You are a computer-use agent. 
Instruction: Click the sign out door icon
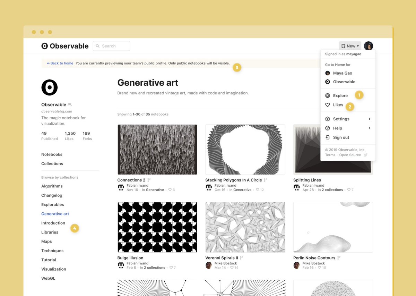(328, 137)
